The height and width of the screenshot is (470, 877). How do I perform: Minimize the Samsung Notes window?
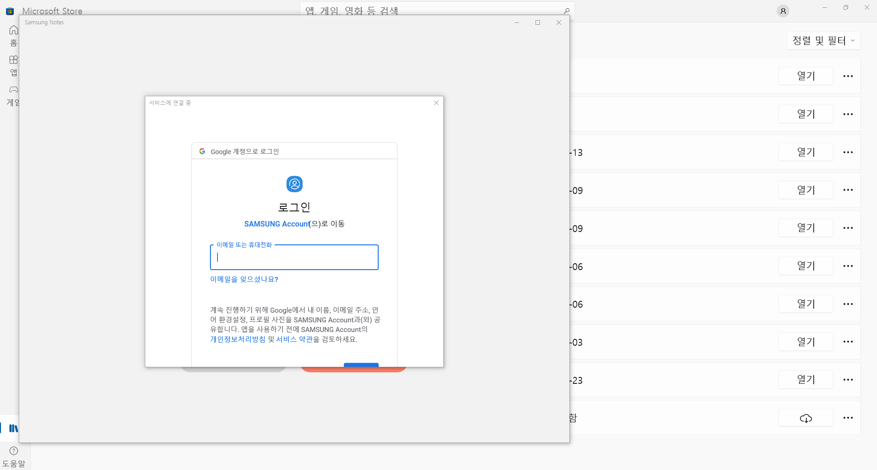tap(517, 22)
